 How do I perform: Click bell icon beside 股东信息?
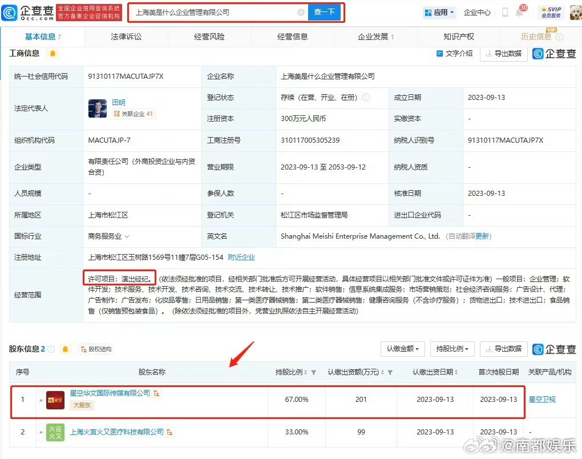65,349
